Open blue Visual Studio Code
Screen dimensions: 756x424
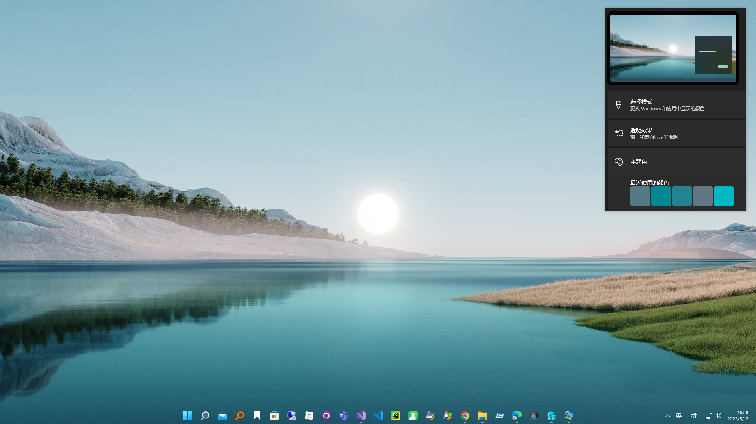[x=378, y=416]
